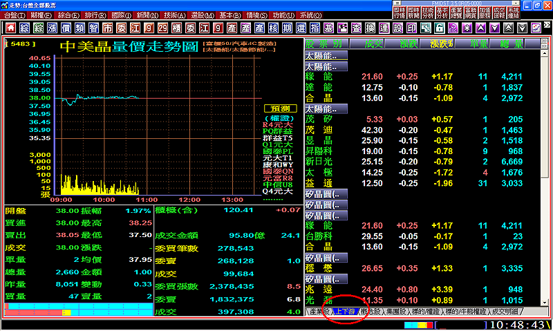The width and height of the screenshot is (553, 331).
Task: Click the padlock toolbar icon
Action: tap(439, 28)
